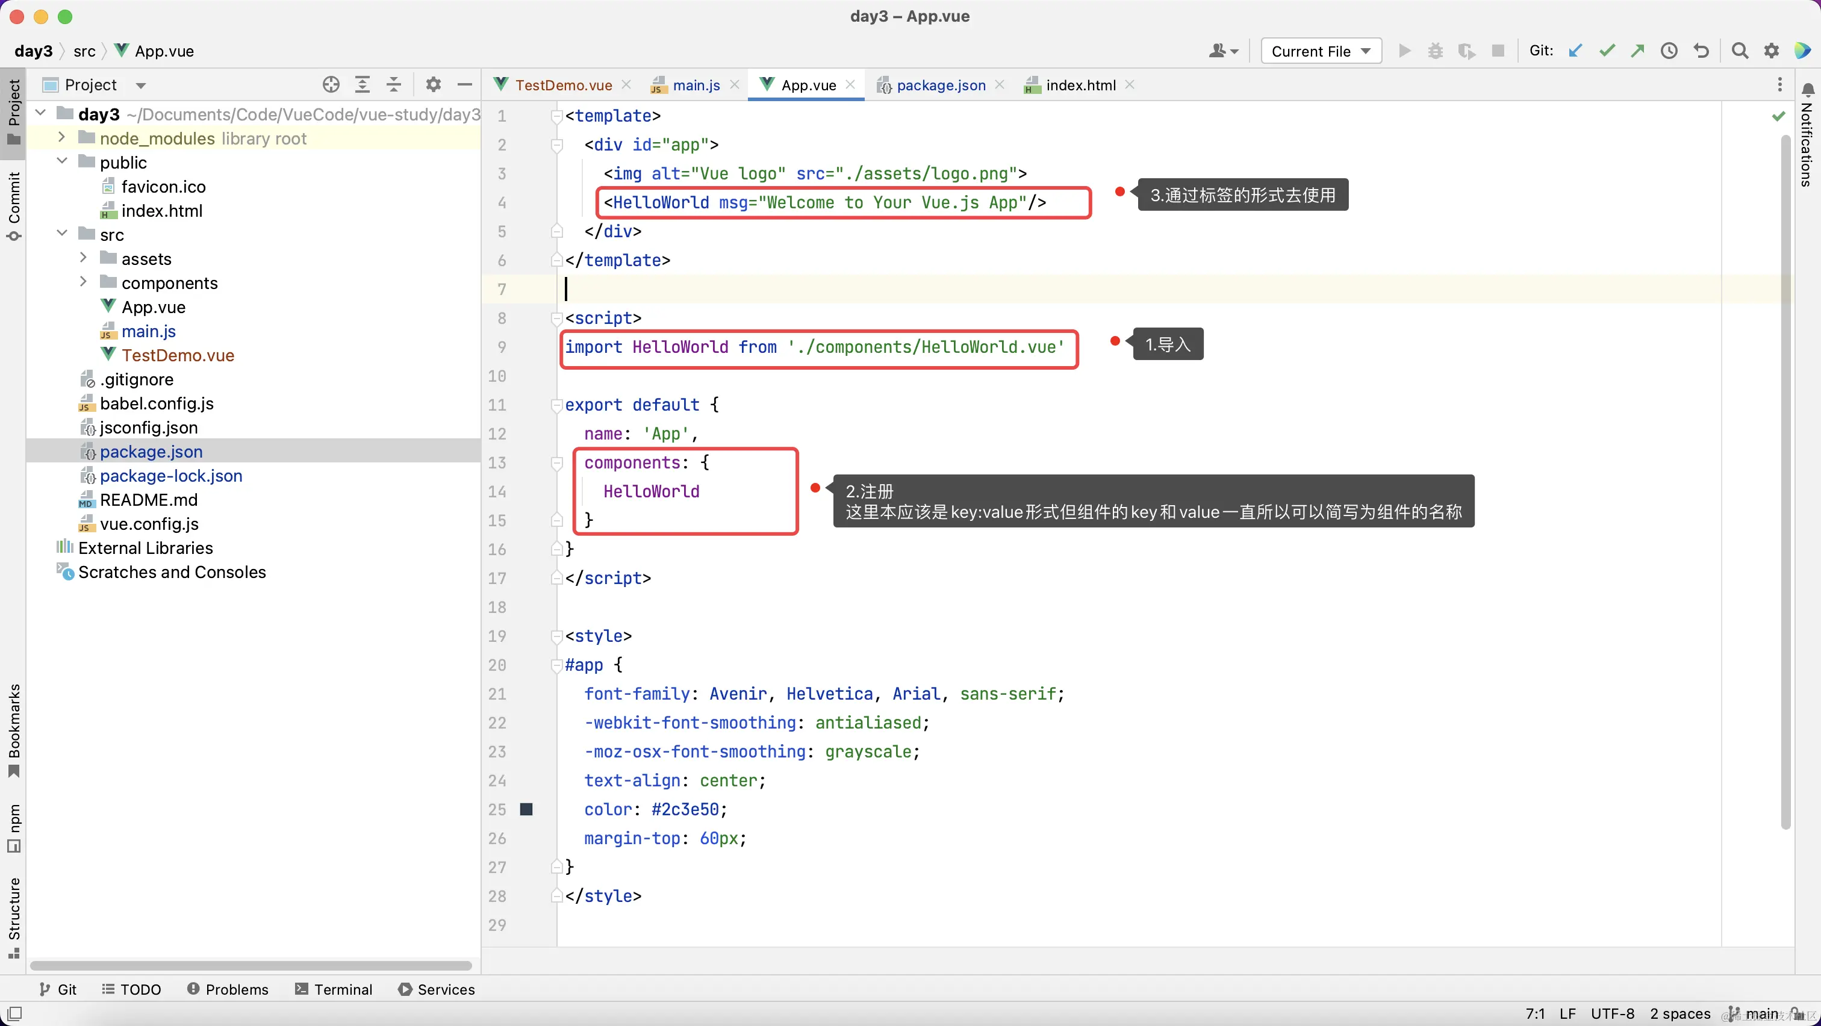
Task: Click the Git commit checkmark icon
Action: point(1607,51)
